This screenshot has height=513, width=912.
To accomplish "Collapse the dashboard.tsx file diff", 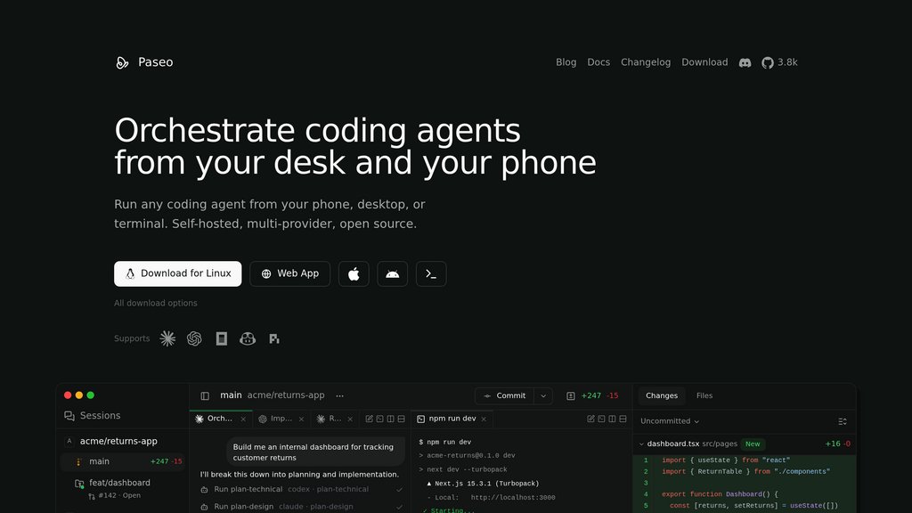I will pyautogui.click(x=641, y=444).
